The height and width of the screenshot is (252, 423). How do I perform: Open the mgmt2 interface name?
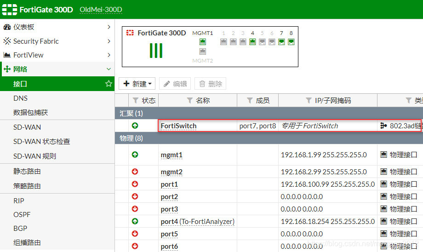pos(171,172)
